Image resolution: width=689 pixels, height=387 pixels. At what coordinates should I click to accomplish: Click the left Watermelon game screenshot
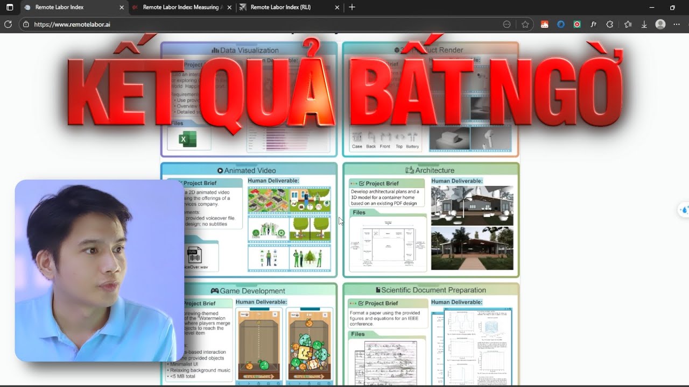[259, 345]
